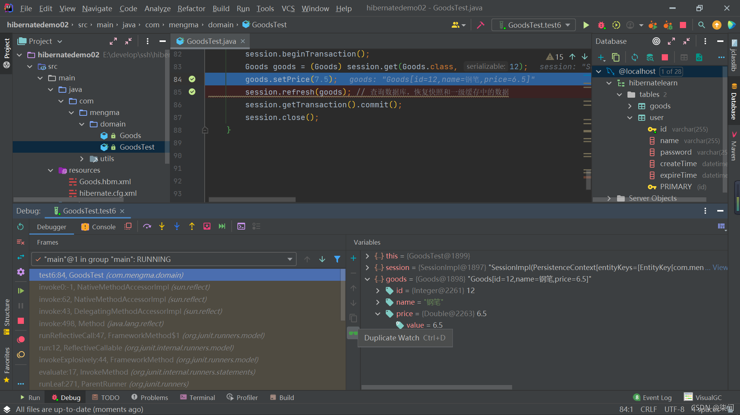Click Step Into in debugger toolbar
The width and height of the screenshot is (740, 415).
tap(162, 227)
